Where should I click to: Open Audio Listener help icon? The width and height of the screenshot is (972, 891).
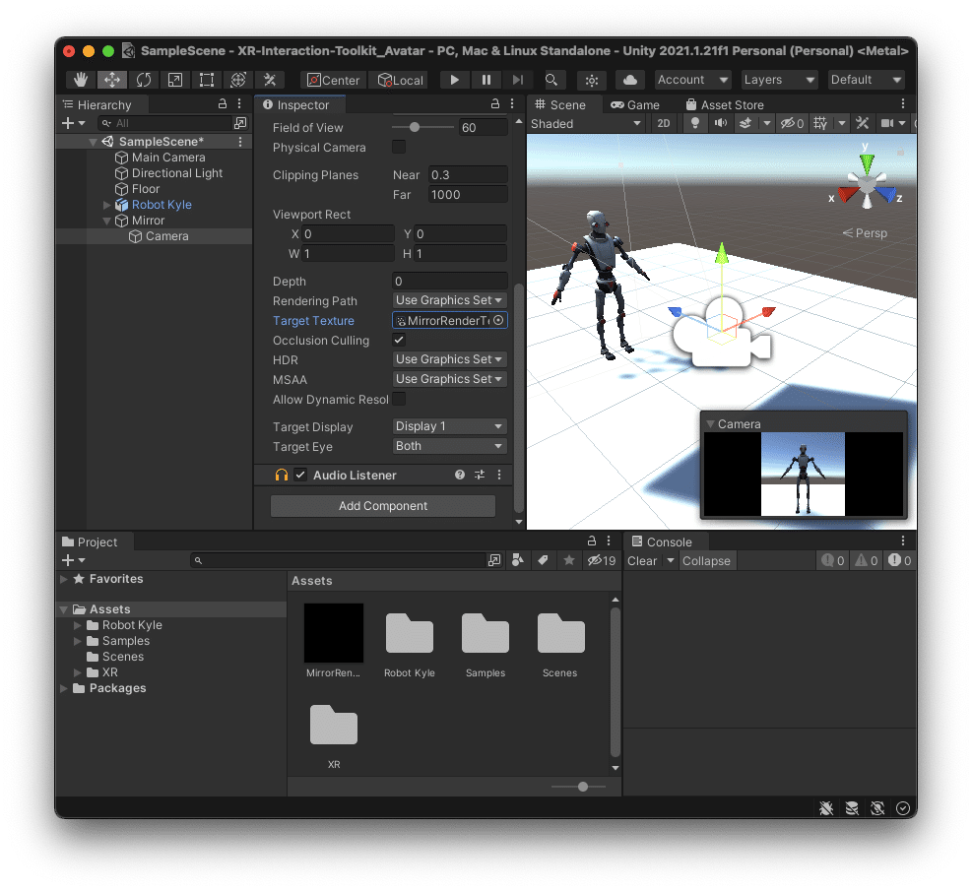point(459,475)
